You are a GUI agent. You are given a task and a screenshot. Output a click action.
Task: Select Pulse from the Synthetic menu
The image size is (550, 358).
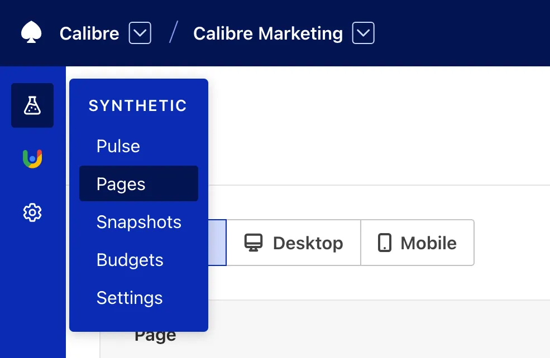(118, 146)
